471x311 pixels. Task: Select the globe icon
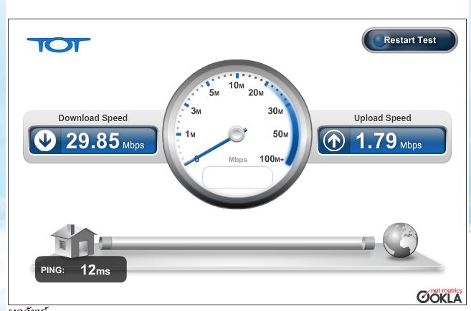coord(400,240)
